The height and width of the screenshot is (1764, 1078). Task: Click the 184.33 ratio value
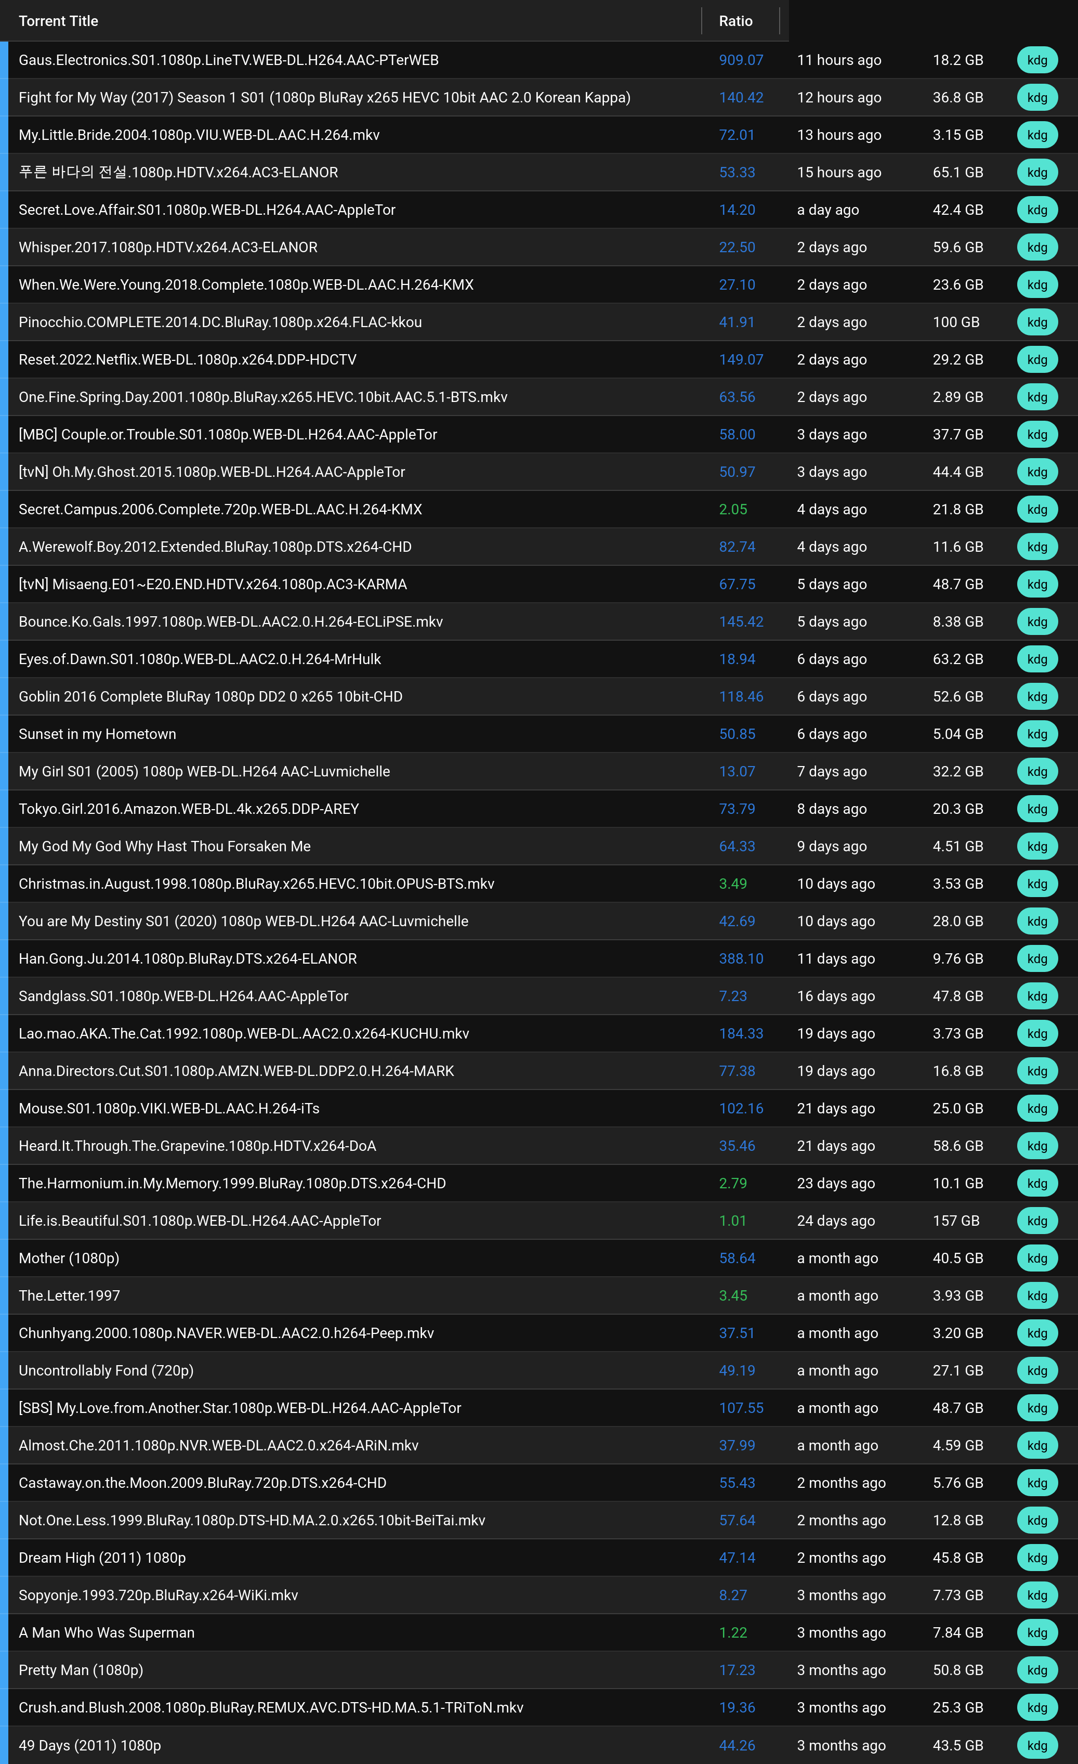(741, 1034)
